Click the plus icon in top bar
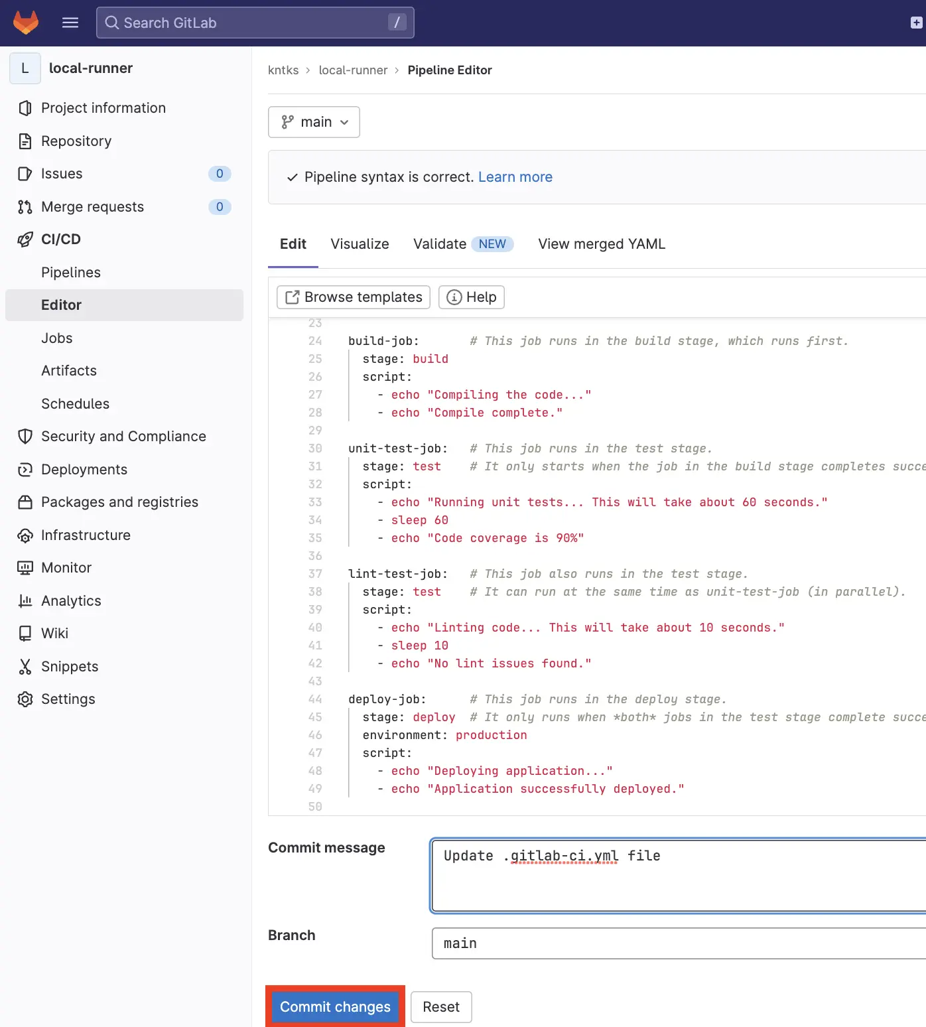The height and width of the screenshot is (1027, 926). point(915,22)
